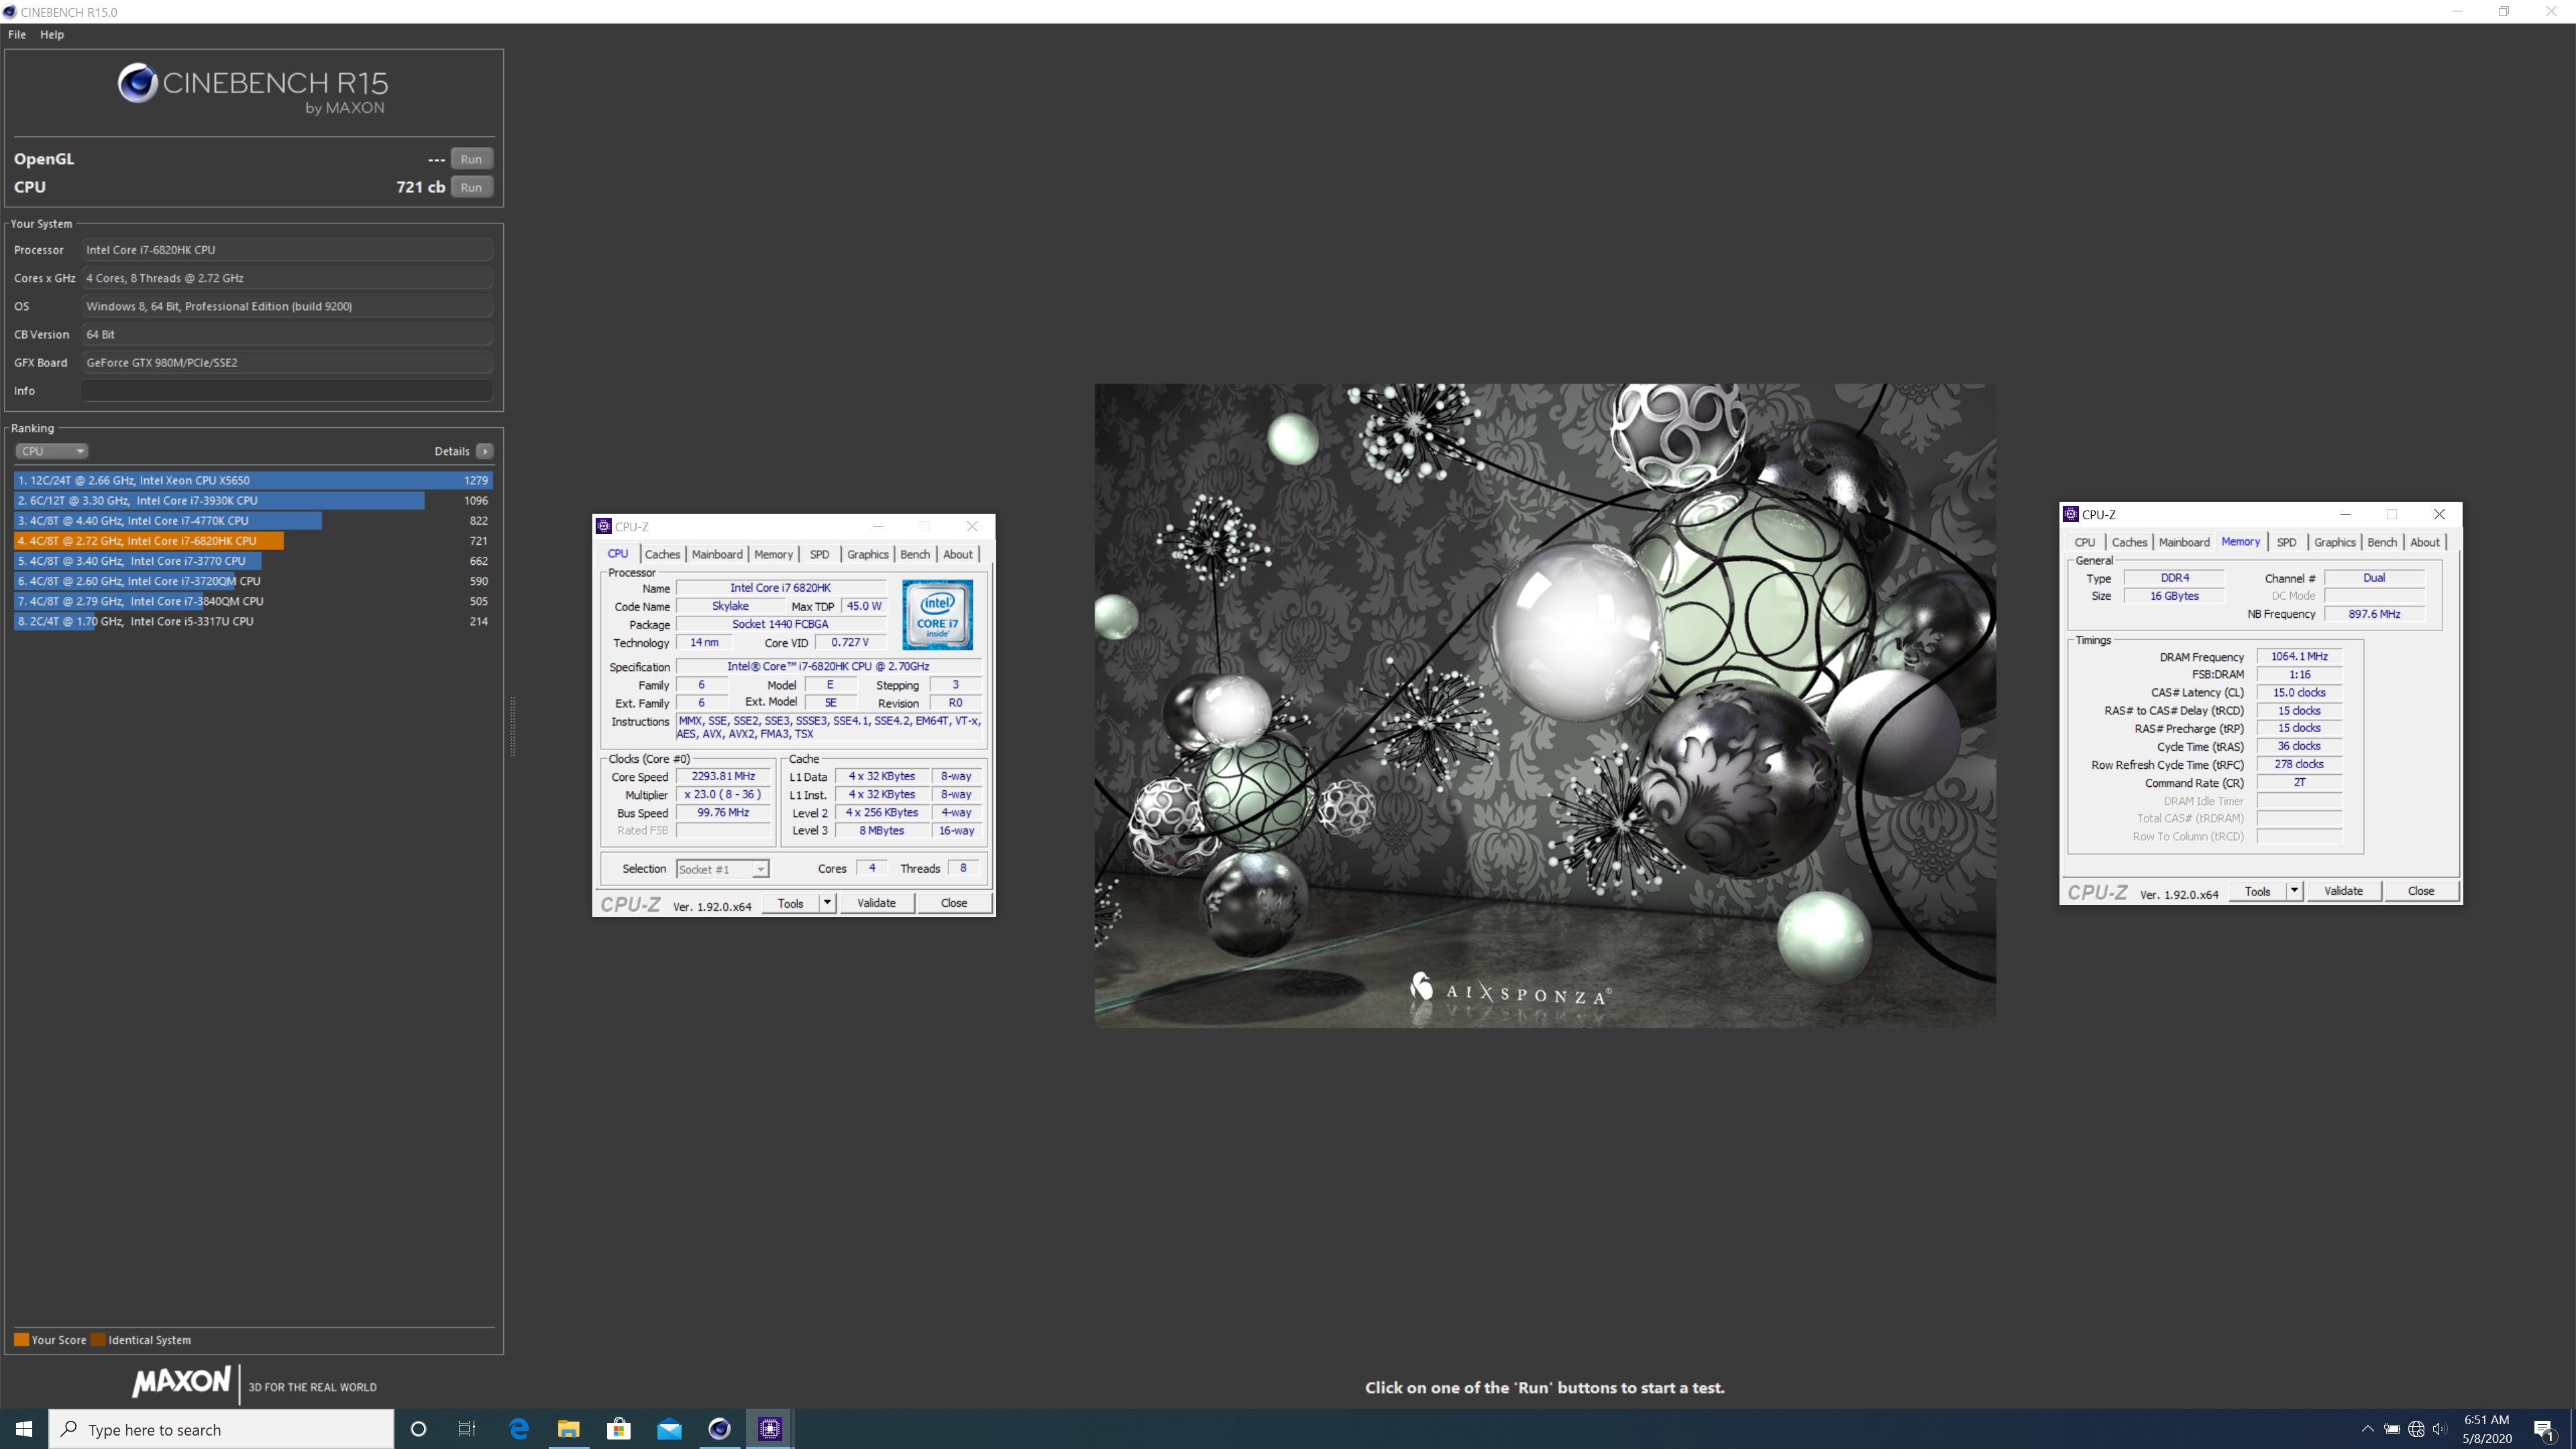Switch to Memory tab in left CPU-Z

773,554
